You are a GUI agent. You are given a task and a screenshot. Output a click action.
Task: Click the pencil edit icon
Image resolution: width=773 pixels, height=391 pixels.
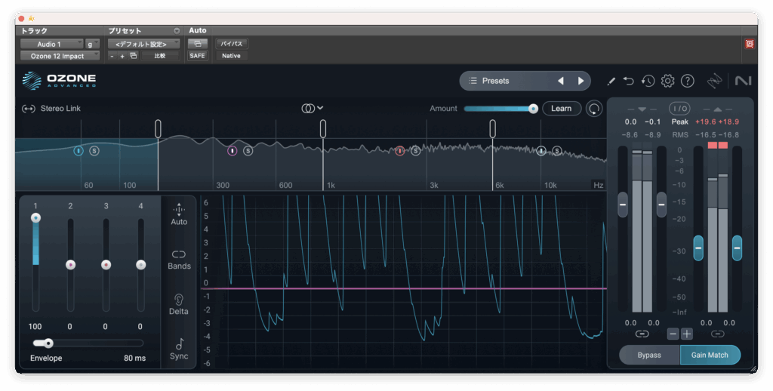pyautogui.click(x=611, y=81)
